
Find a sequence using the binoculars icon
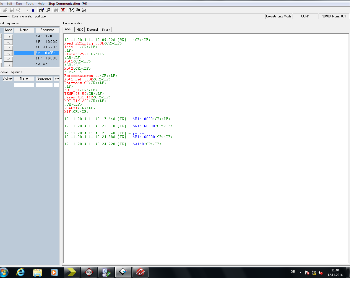coord(56,10)
